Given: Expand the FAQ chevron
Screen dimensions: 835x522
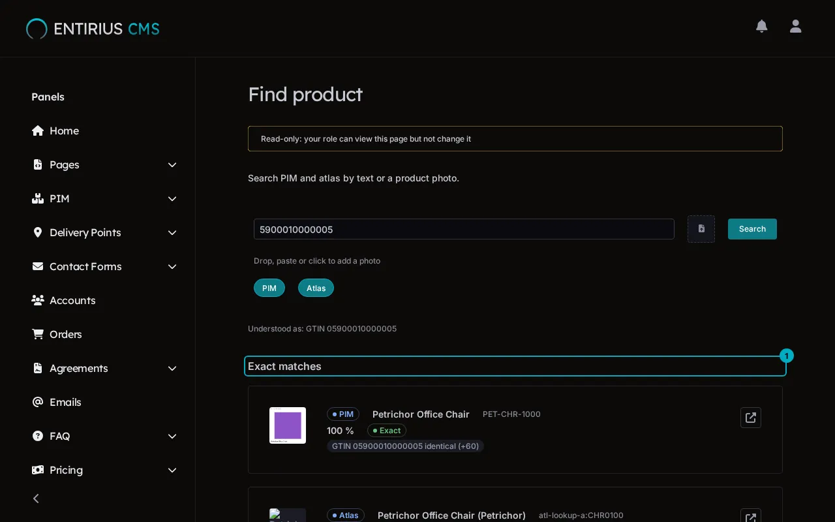Looking at the screenshot, I should (172, 436).
